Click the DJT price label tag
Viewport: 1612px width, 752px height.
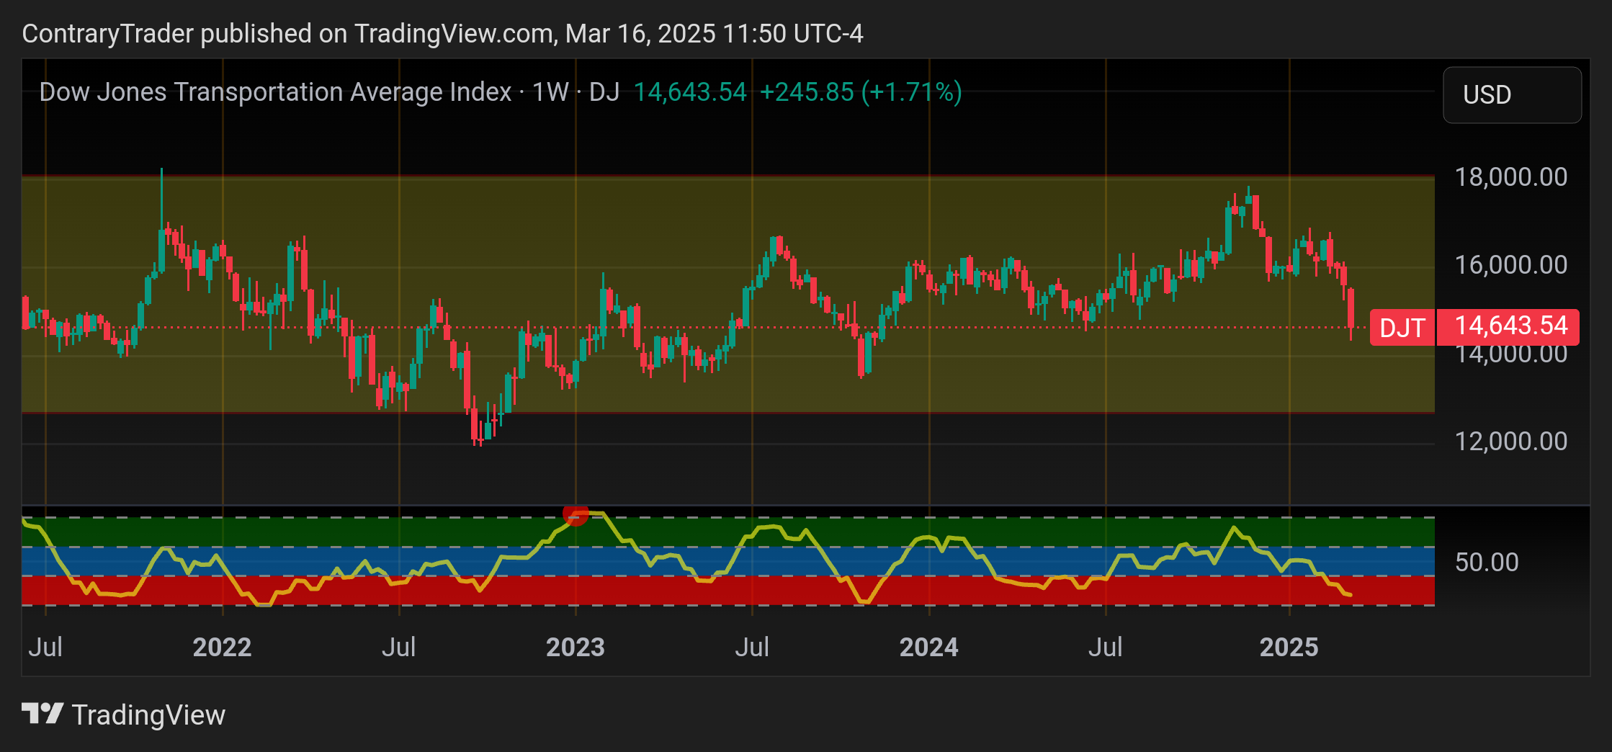point(1402,328)
